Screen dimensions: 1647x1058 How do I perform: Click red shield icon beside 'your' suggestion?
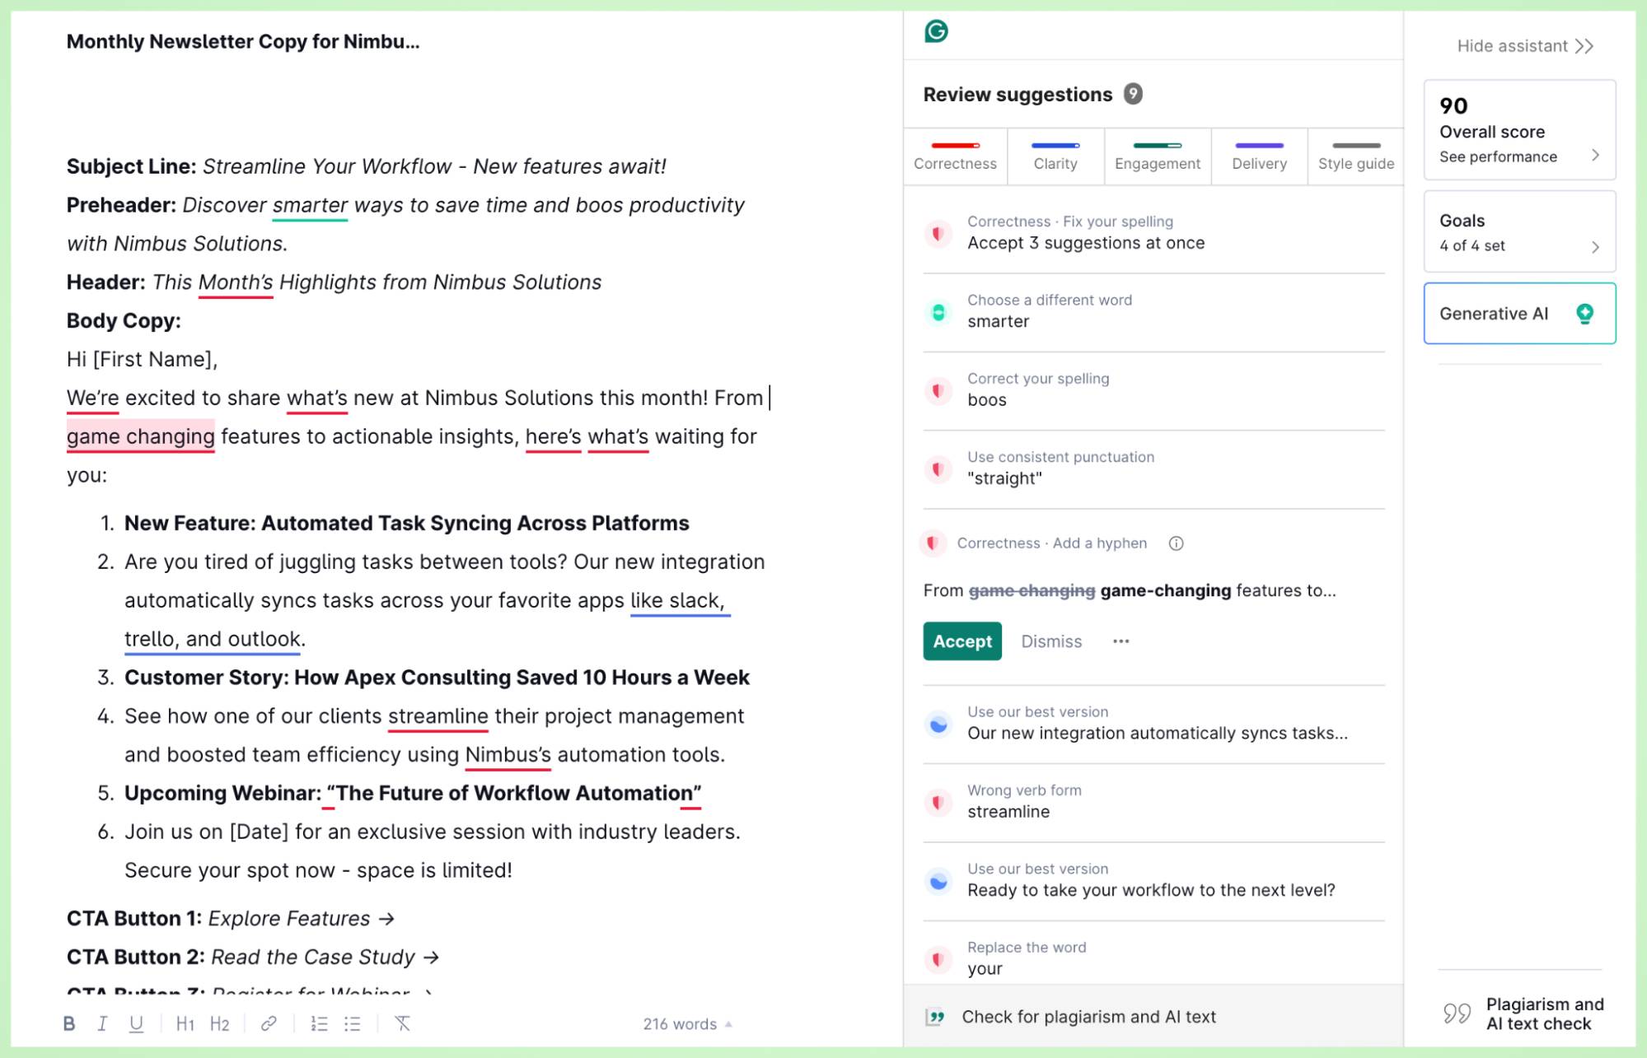tap(938, 959)
